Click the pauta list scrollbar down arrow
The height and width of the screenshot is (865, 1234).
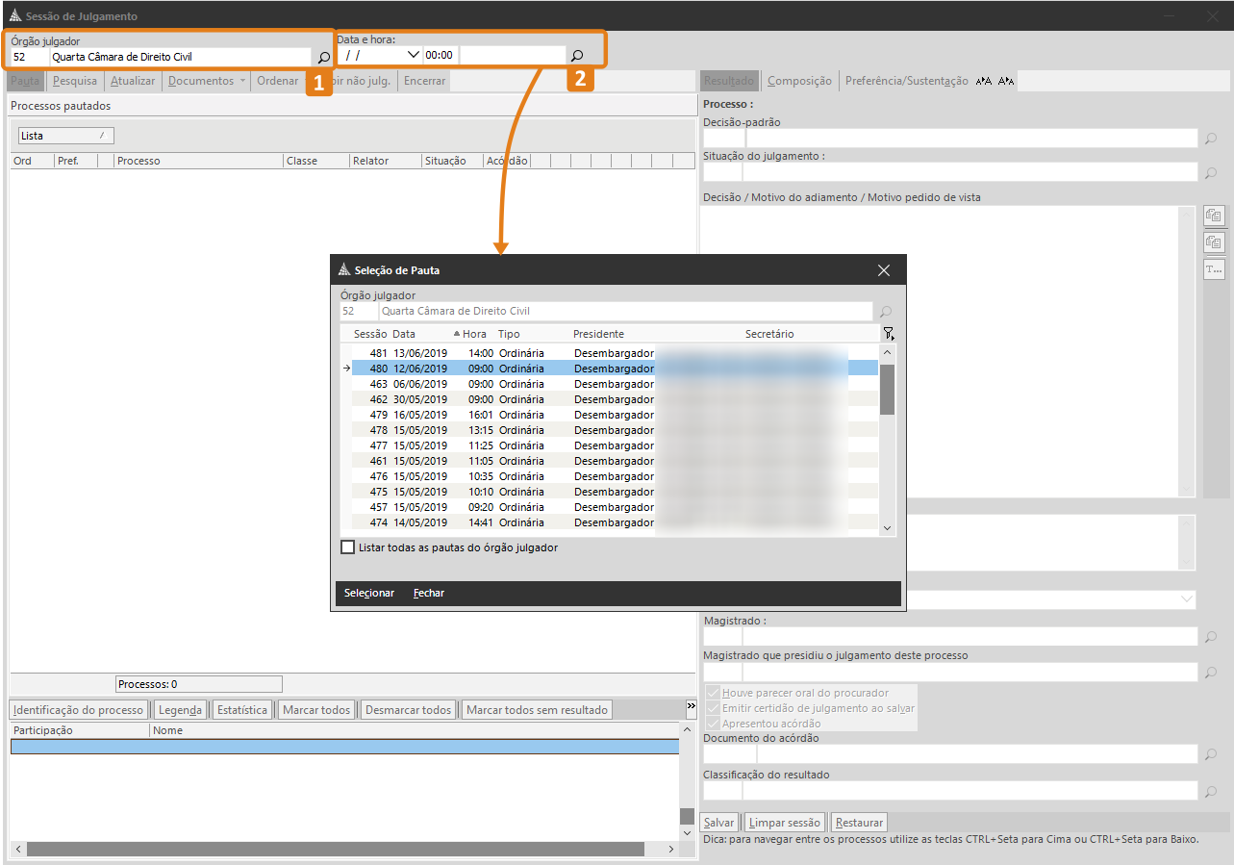click(888, 528)
